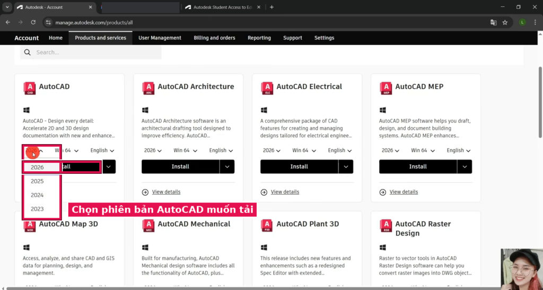The width and height of the screenshot is (543, 290).
Task: Open AutoCAD Architecture language English dropdown
Action: (x=221, y=151)
